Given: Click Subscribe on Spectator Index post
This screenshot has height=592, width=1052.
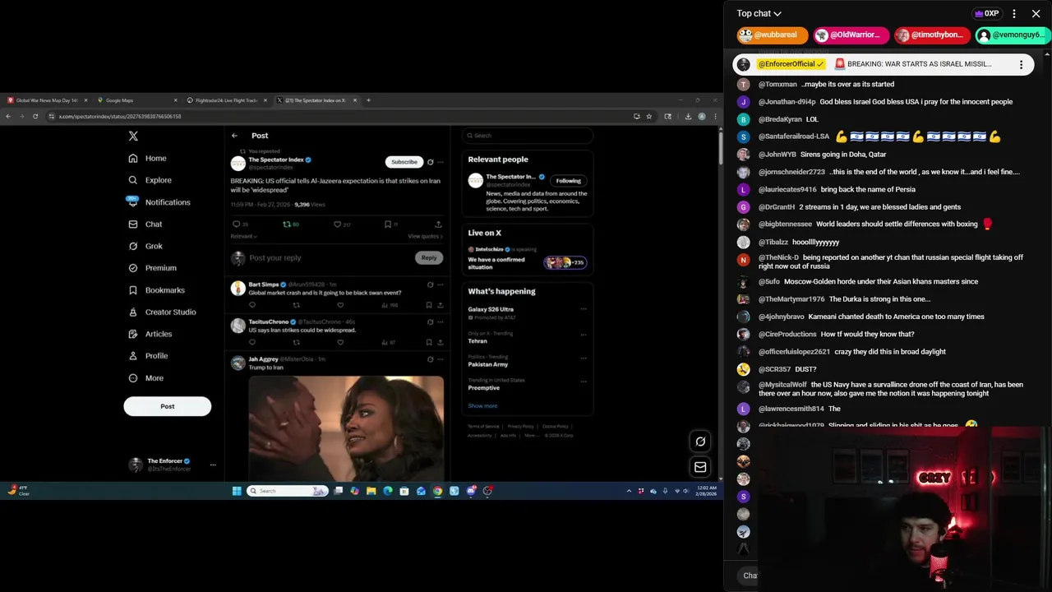Looking at the screenshot, I should click(x=404, y=162).
